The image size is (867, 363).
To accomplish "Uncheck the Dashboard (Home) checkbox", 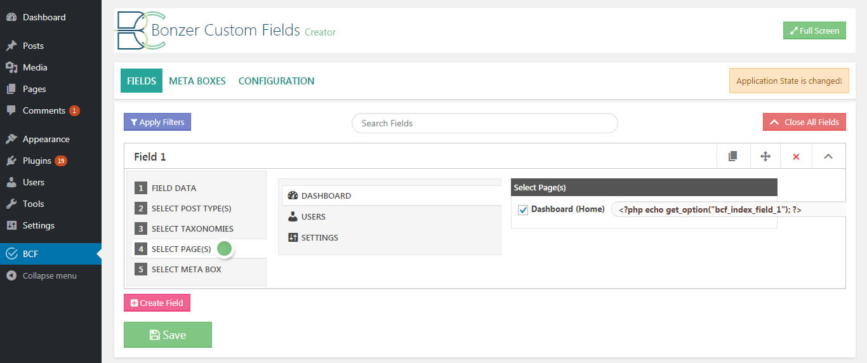I will click(x=523, y=210).
